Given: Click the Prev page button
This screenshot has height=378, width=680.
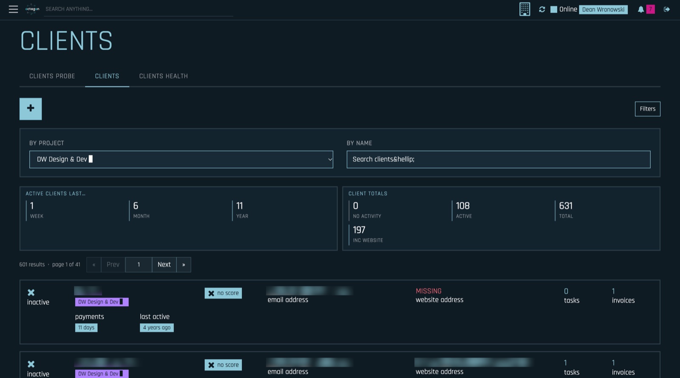Looking at the screenshot, I should (113, 265).
